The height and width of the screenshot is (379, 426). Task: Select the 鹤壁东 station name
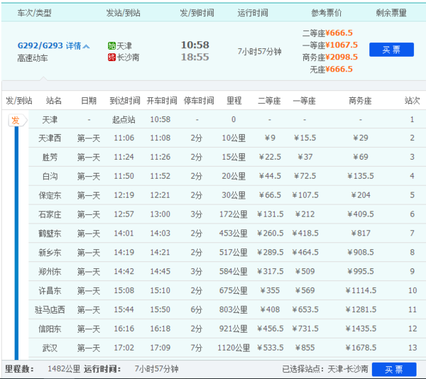click(x=50, y=234)
